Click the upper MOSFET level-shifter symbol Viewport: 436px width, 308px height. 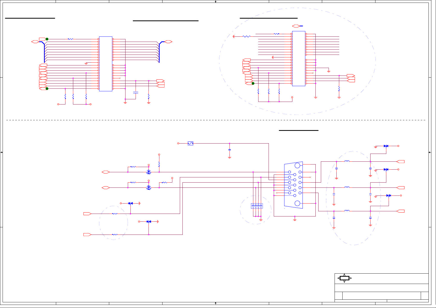click(x=149, y=172)
